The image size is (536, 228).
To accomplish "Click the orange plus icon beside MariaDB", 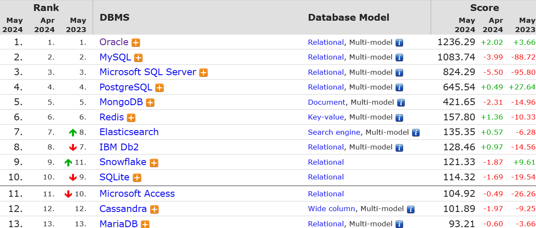I will pos(145,225).
